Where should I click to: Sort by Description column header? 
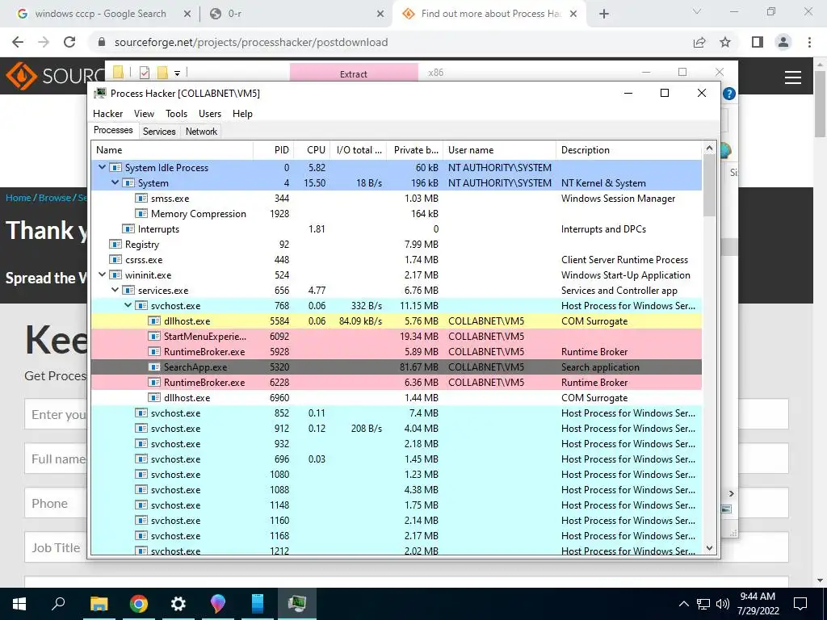click(x=629, y=150)
